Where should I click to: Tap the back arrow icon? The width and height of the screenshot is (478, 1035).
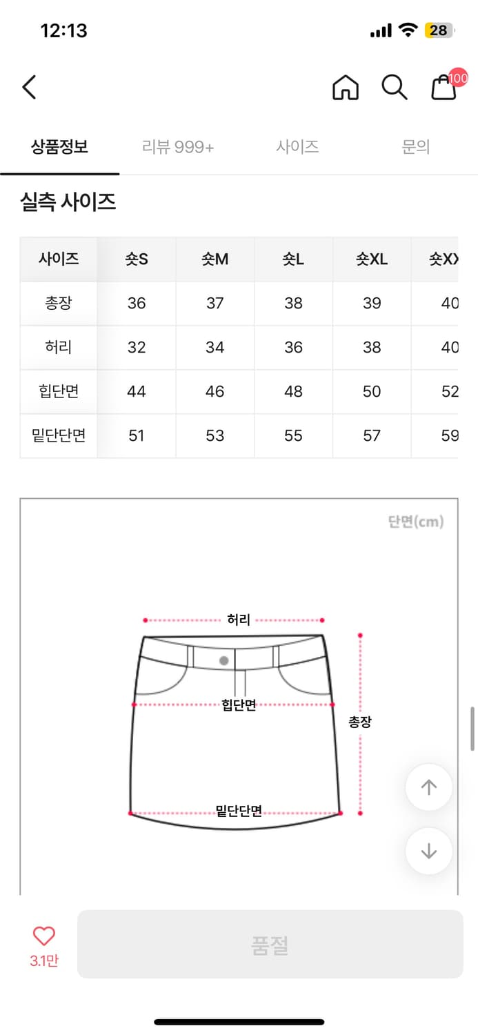29,88
